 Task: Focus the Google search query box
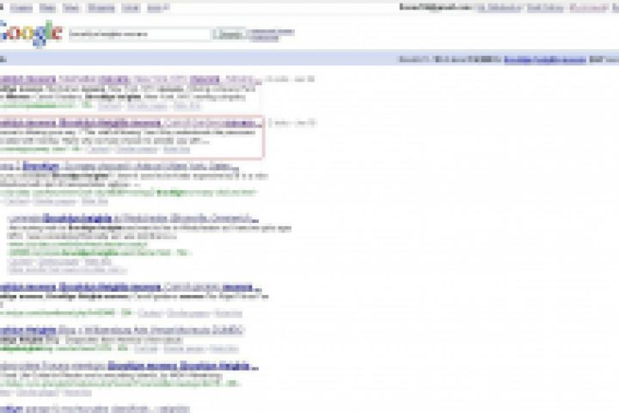point(139,34)
